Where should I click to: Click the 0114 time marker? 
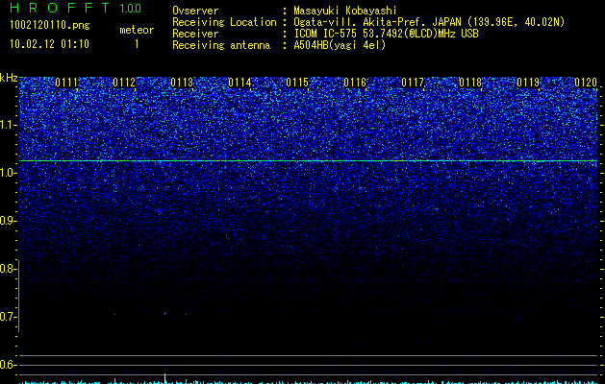click(239, 83)
